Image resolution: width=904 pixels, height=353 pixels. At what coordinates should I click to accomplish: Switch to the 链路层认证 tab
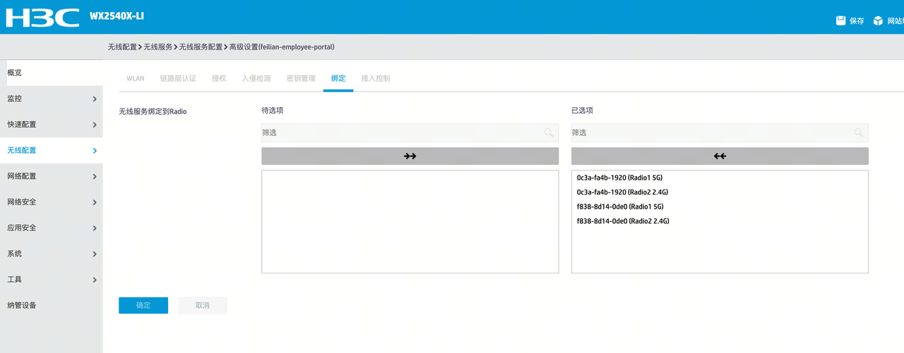178,78
